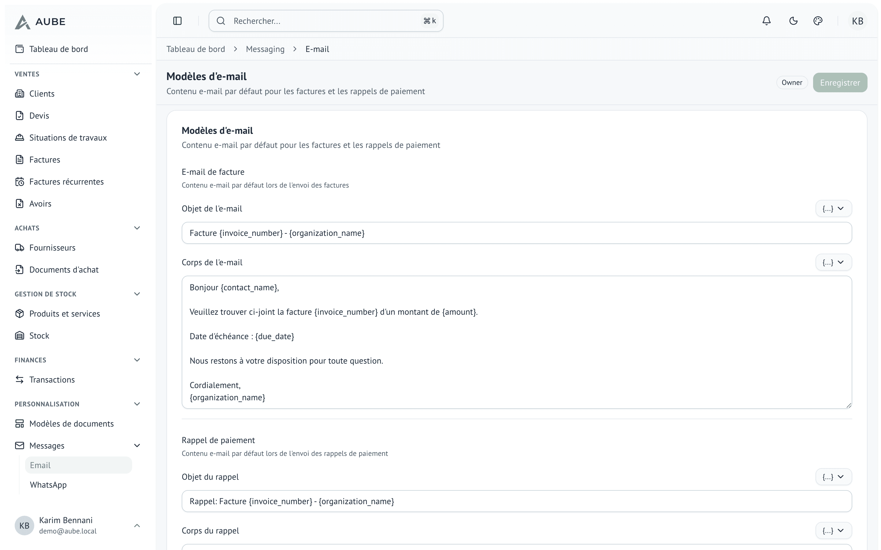The image size is (881, 550).
Task: Click the Objet de l'e-mail input field
Action: point(517,233)
